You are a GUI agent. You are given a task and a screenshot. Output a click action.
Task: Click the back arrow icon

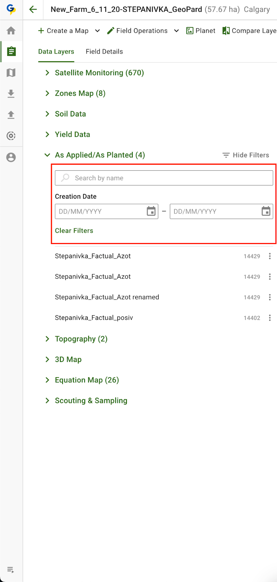(33, 9)
